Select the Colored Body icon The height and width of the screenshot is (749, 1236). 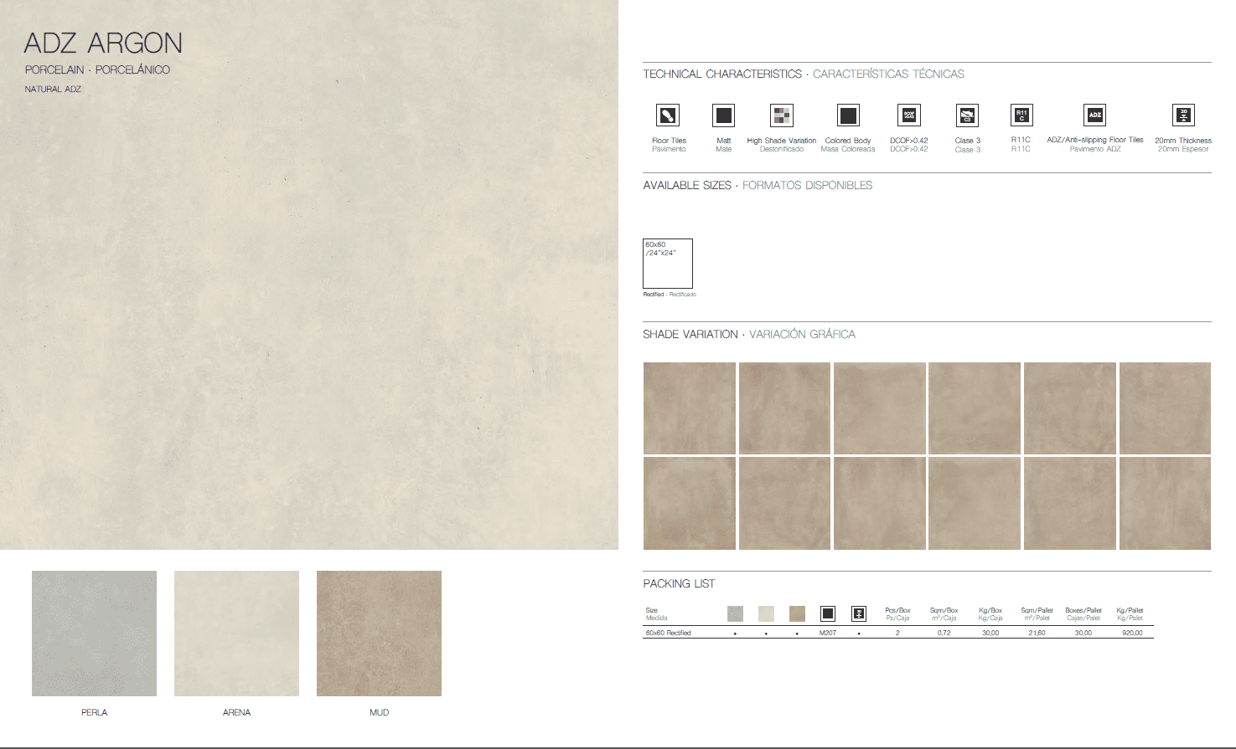point(848,115)
